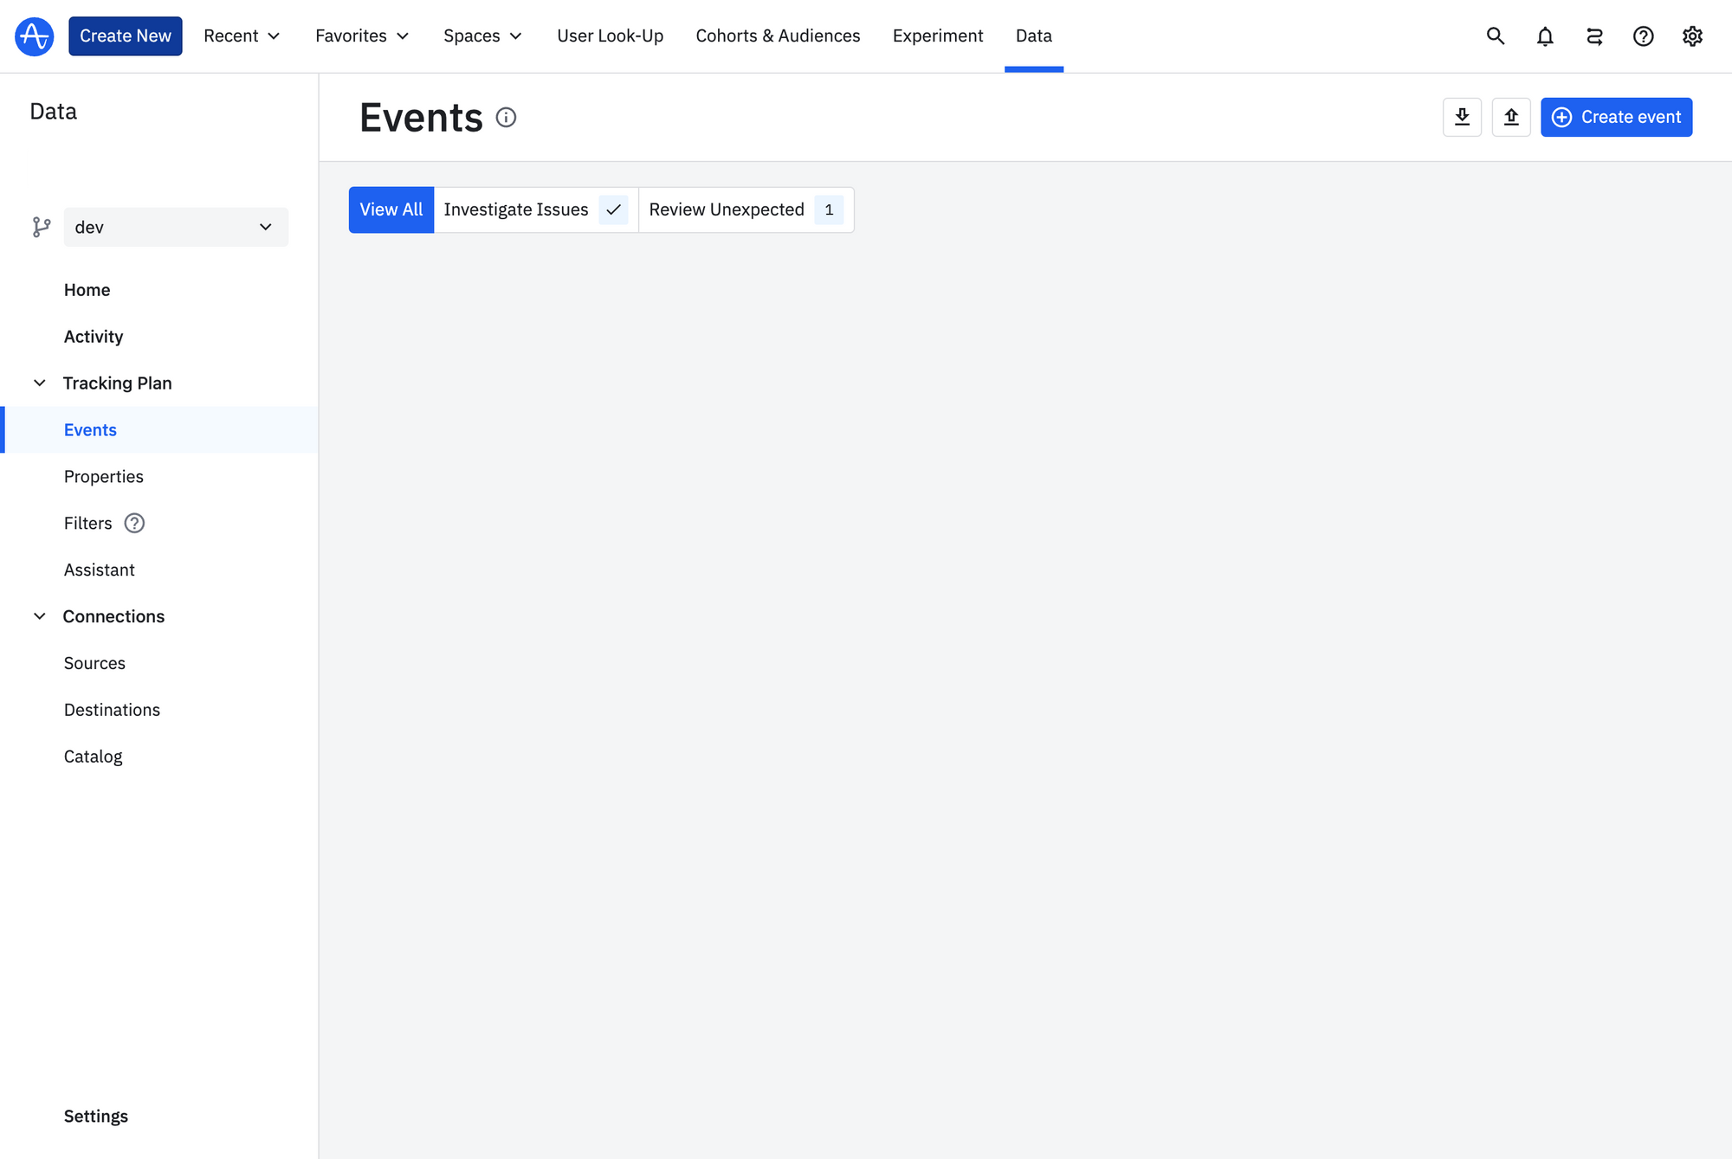Open help question mark icon
This screenshot has width=1732, height=1159.
[1643, 36]
